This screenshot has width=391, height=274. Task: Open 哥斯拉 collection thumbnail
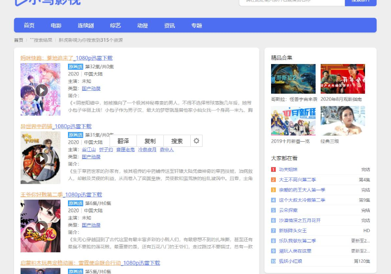(293, 79)
